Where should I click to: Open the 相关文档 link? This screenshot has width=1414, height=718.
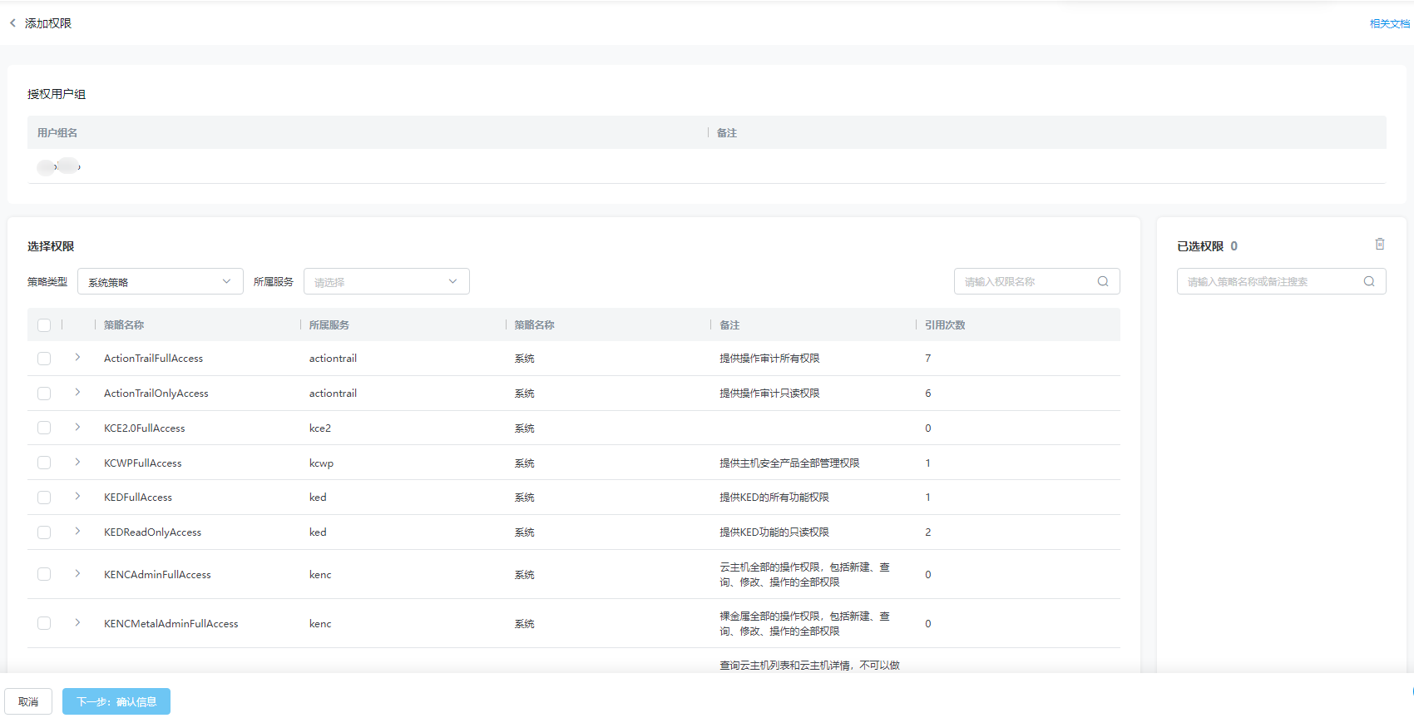tap(1389, 24)
